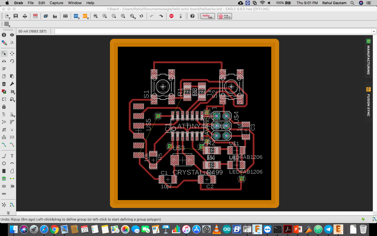Select the Mirror tool

pos(4,61)
